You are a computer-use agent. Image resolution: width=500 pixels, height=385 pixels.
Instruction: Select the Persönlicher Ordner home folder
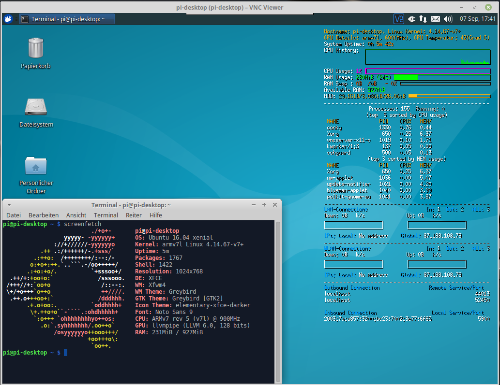(36, 166)
